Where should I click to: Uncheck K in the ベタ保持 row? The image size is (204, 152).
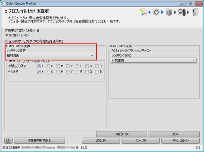pyautogui.click(x=39, y=72)
